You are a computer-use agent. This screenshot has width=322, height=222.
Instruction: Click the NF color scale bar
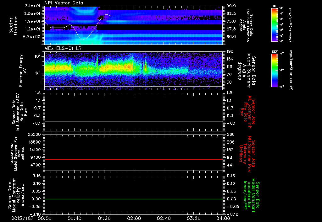click(x=274, y=25)
